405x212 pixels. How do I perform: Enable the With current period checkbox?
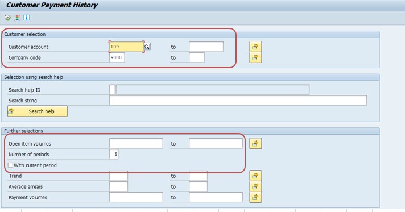pos(10,165)
